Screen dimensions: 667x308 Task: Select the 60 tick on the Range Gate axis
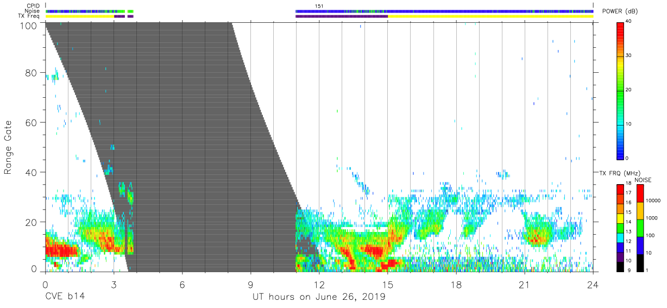pyautogui.click(x=31, y=123)
